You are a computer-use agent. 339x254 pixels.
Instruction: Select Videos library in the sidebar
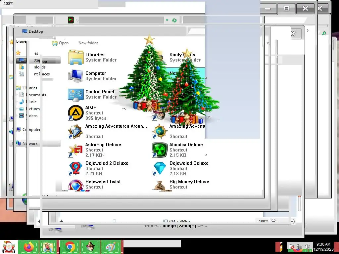click(28, 115)
